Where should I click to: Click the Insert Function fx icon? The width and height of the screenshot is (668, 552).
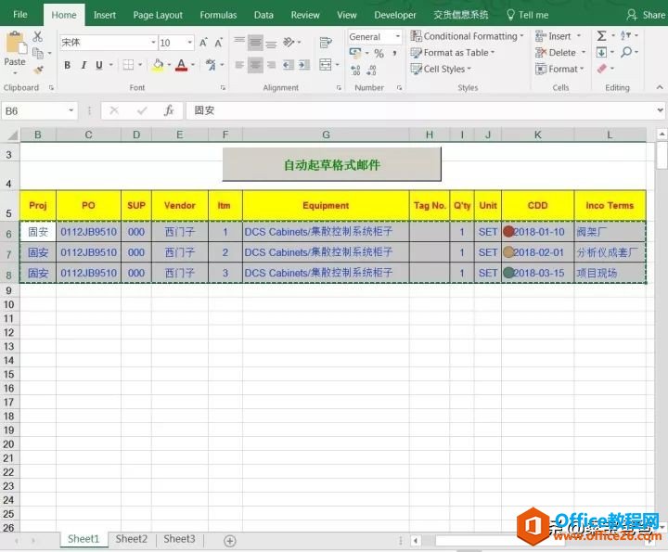pos(169,110)
